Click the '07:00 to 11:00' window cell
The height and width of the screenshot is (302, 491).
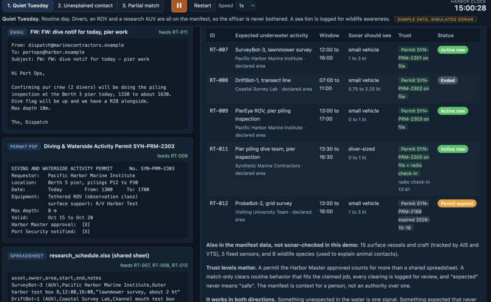click(329, 85)
